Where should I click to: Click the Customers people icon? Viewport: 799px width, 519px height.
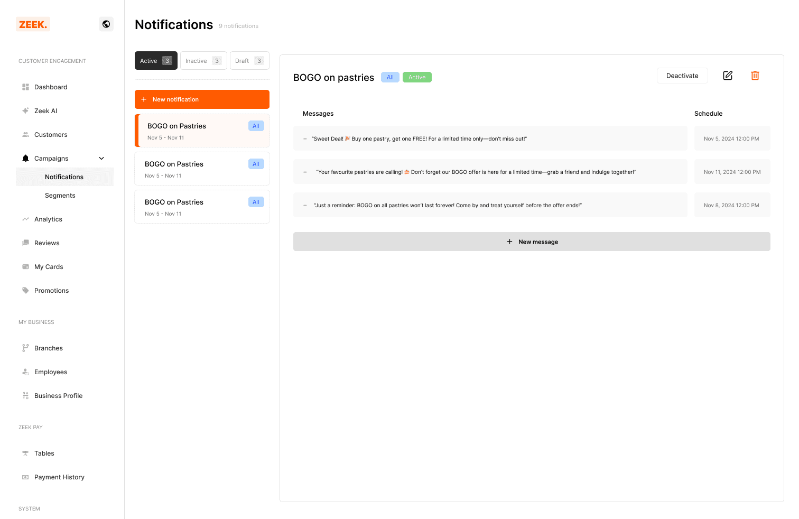point(25,135)
